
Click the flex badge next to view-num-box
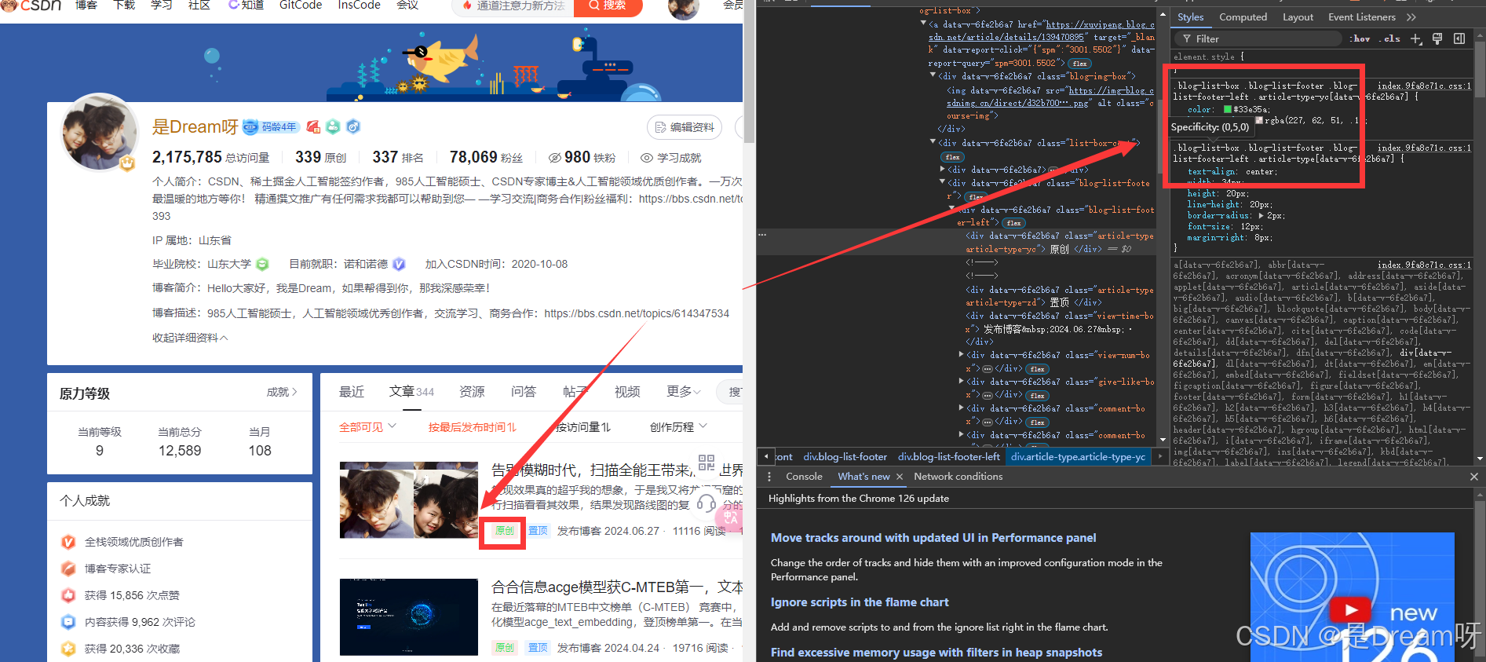tap(1037, 369)
